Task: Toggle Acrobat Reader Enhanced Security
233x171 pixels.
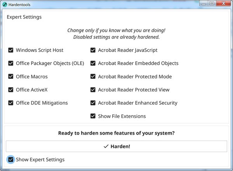Action: [x=93, y=103]
